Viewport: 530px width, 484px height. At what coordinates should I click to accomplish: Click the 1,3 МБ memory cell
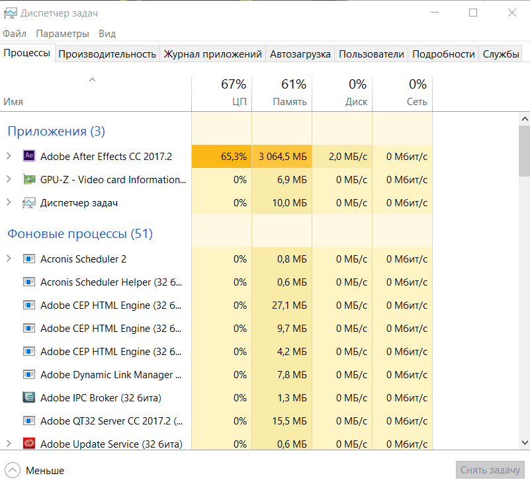pos(282,398)
